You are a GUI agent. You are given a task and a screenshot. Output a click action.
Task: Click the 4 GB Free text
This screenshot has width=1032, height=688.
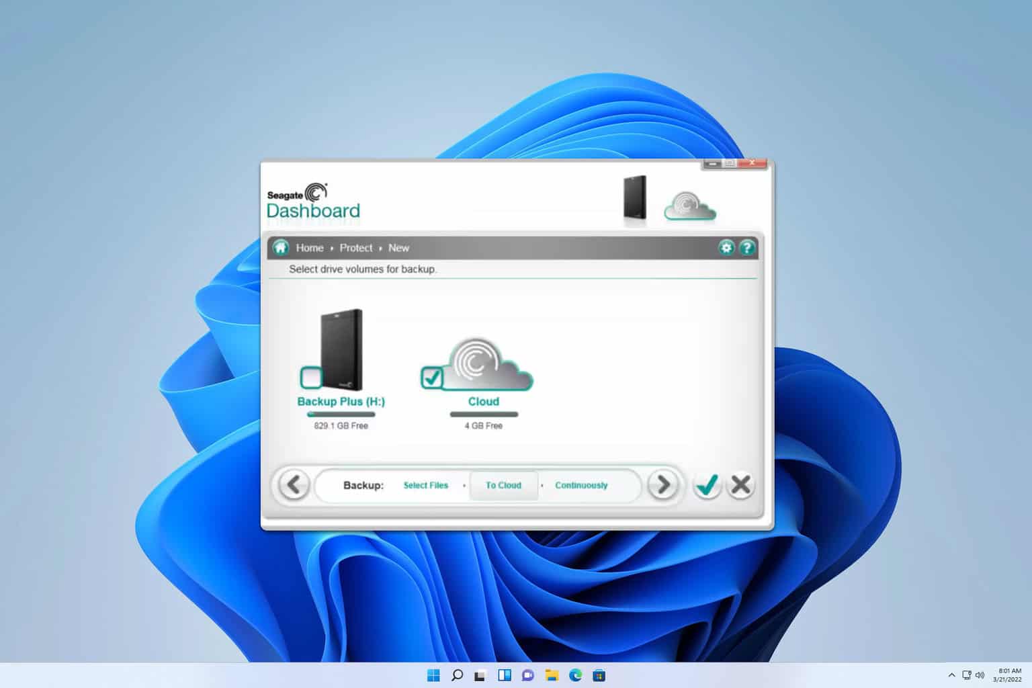coord(484,426)
